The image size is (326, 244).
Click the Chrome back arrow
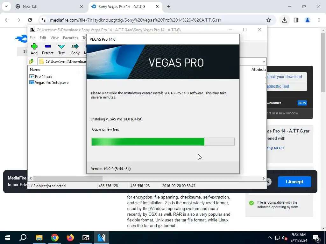pos(7,20)
